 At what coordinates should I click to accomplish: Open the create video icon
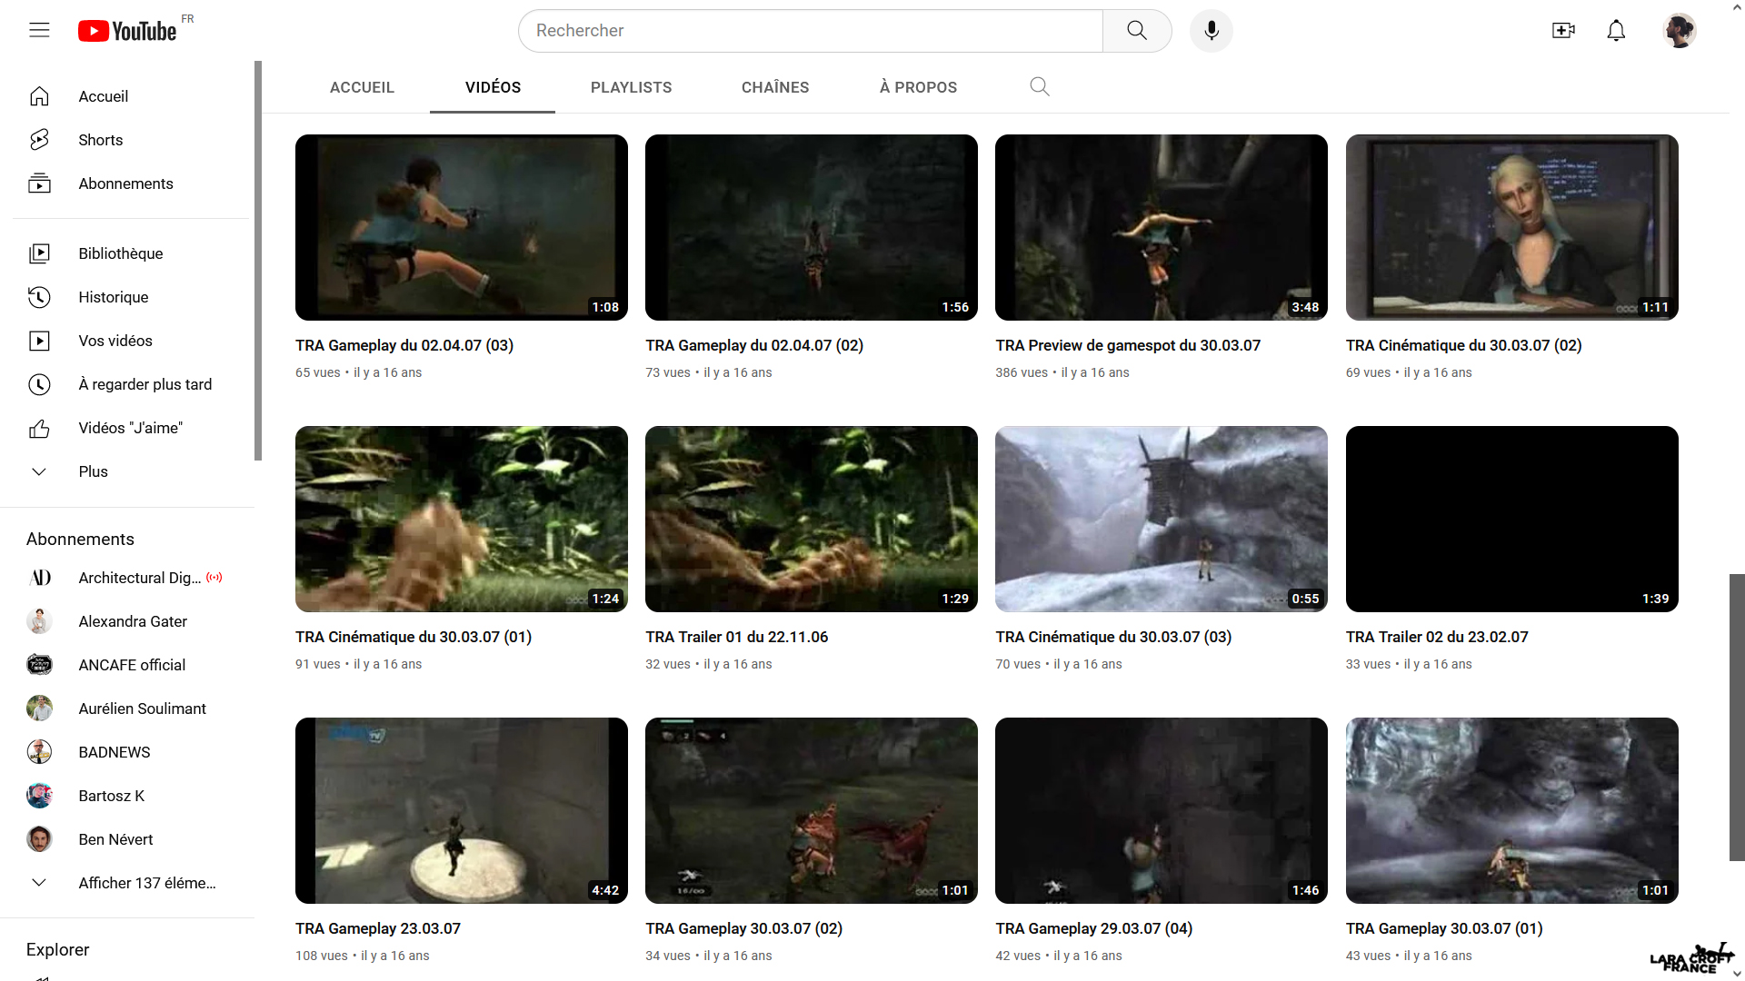[1563, 31]
